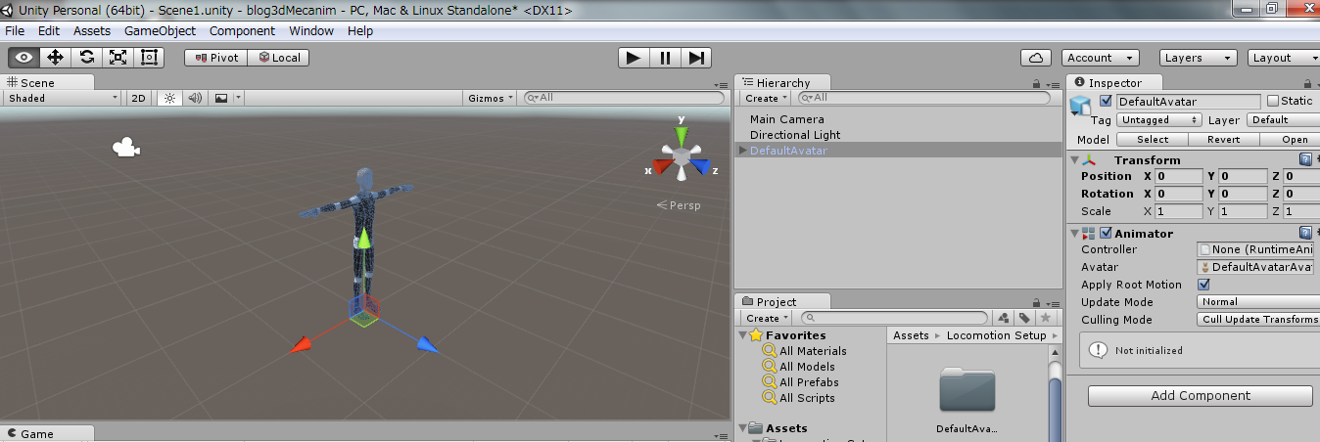1320x442 pixels.
Task: Click the camera gizmo in scene
Action: pos(125,148)
